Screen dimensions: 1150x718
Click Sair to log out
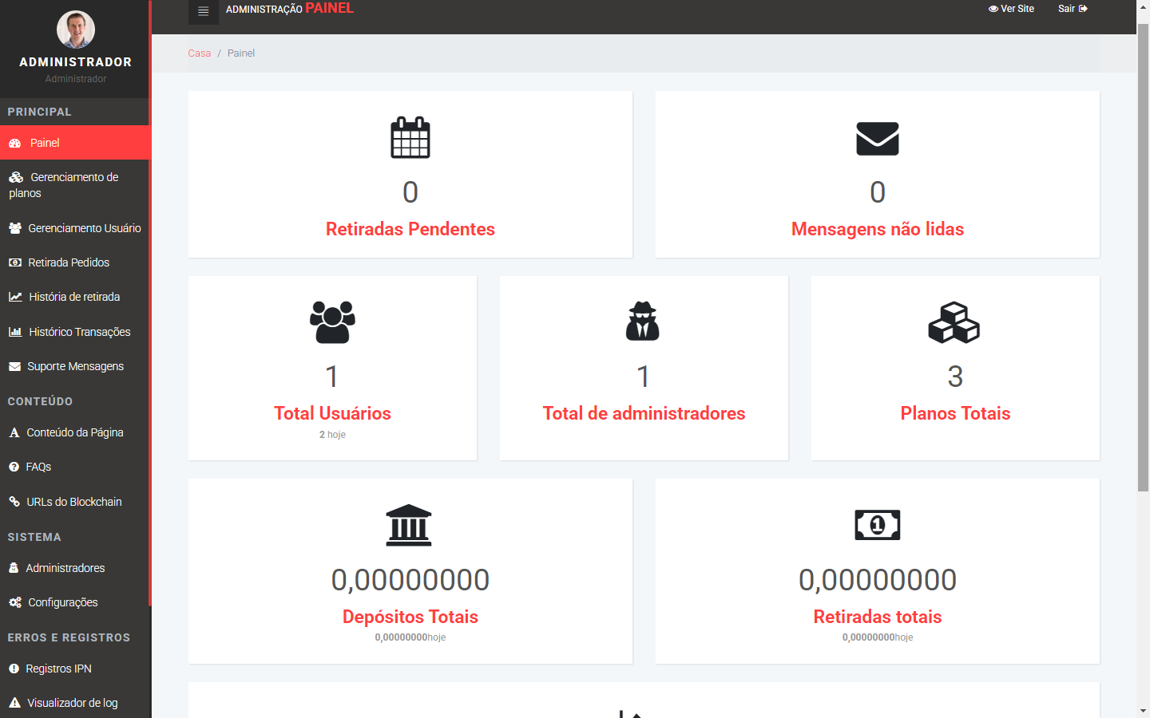[1072, 9]
